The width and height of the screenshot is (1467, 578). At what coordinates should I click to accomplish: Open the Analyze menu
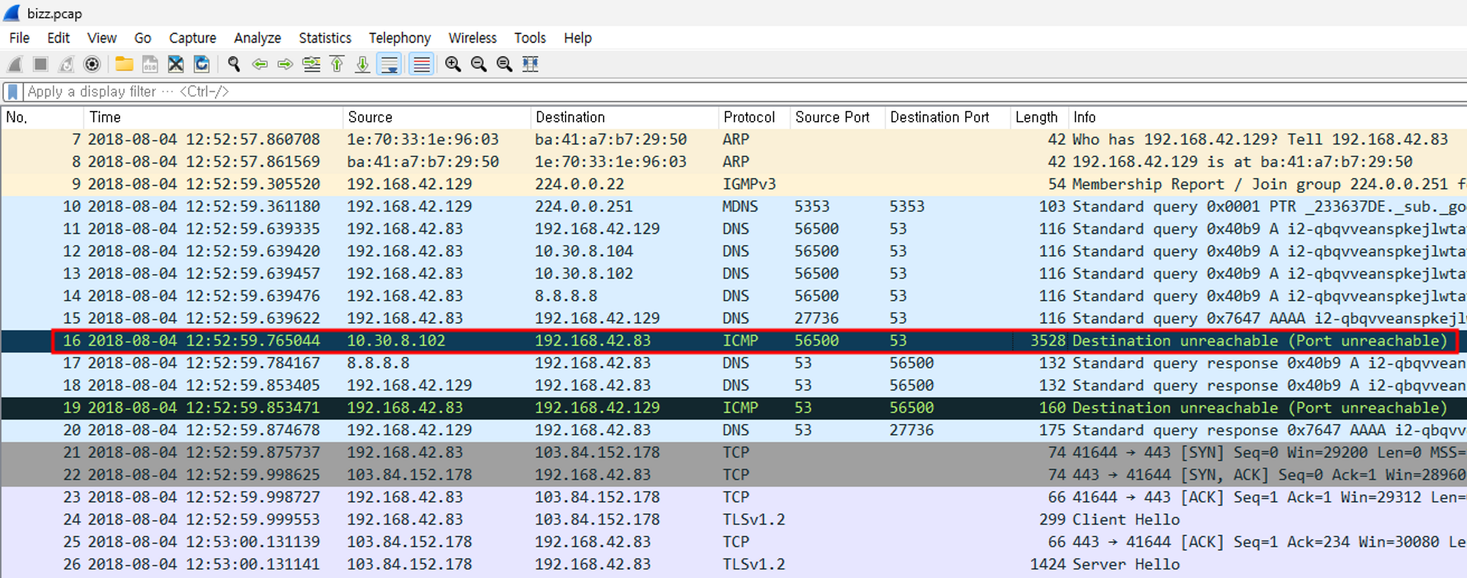257,38
